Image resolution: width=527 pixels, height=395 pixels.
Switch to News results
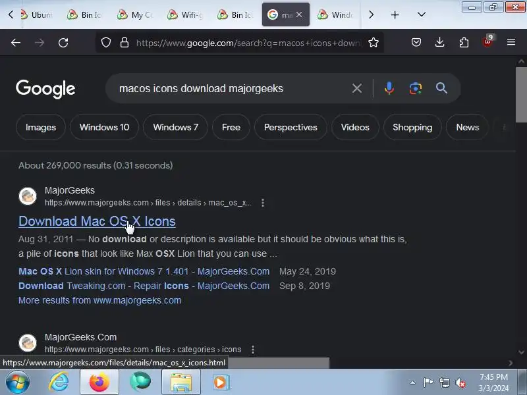468,127
